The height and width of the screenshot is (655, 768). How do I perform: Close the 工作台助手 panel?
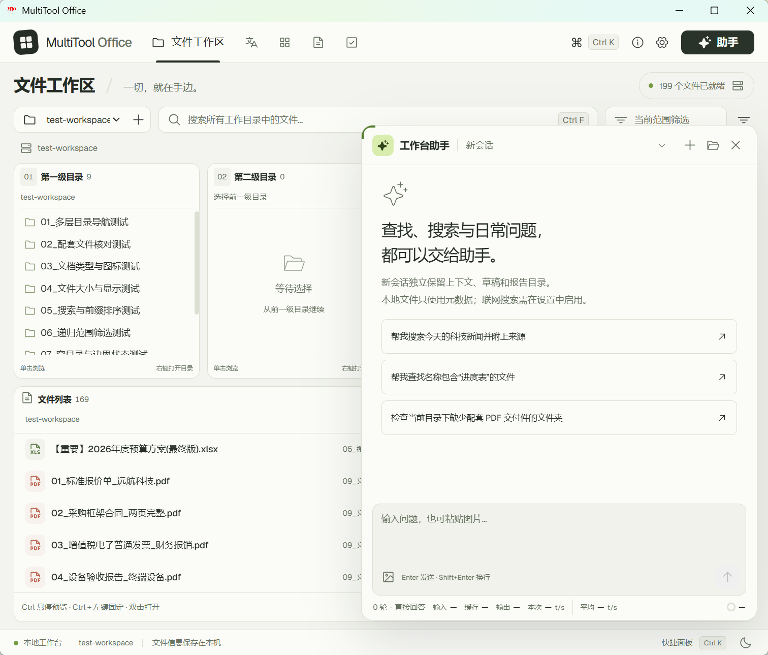pyautogui.click(x=735, y=145)
